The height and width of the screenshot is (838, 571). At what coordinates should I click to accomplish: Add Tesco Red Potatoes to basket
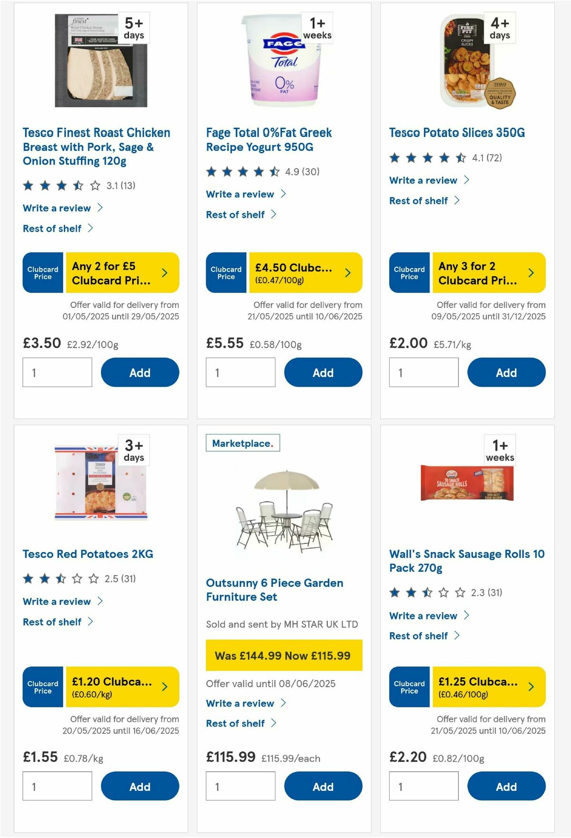tap(139, 786)
